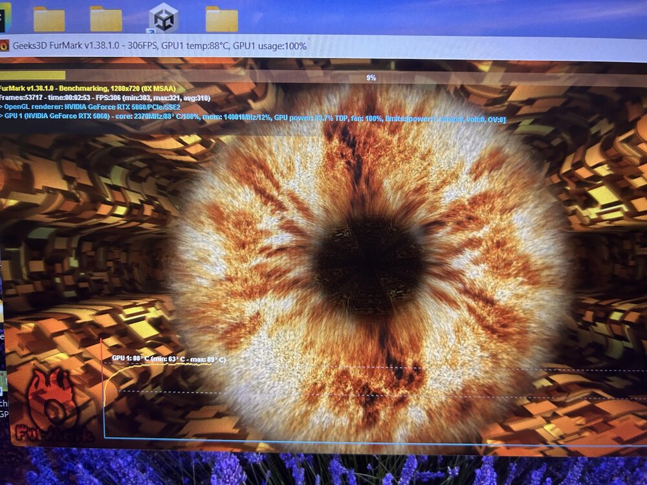Click the 9% benchmark progress bar

tap(323, 77)
